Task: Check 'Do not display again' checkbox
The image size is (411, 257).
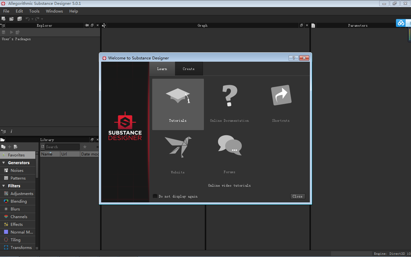Action: pos(155,196)
